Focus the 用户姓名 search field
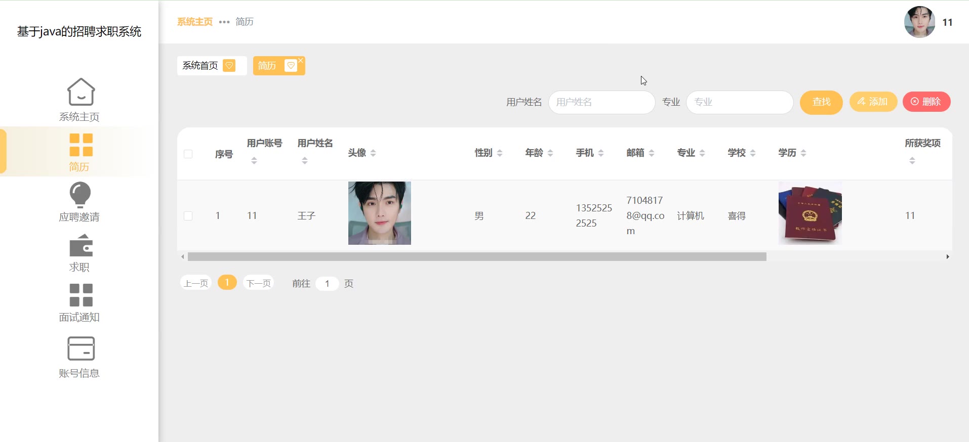The width and height of the screenshot is (969, 442). (601, 102)
